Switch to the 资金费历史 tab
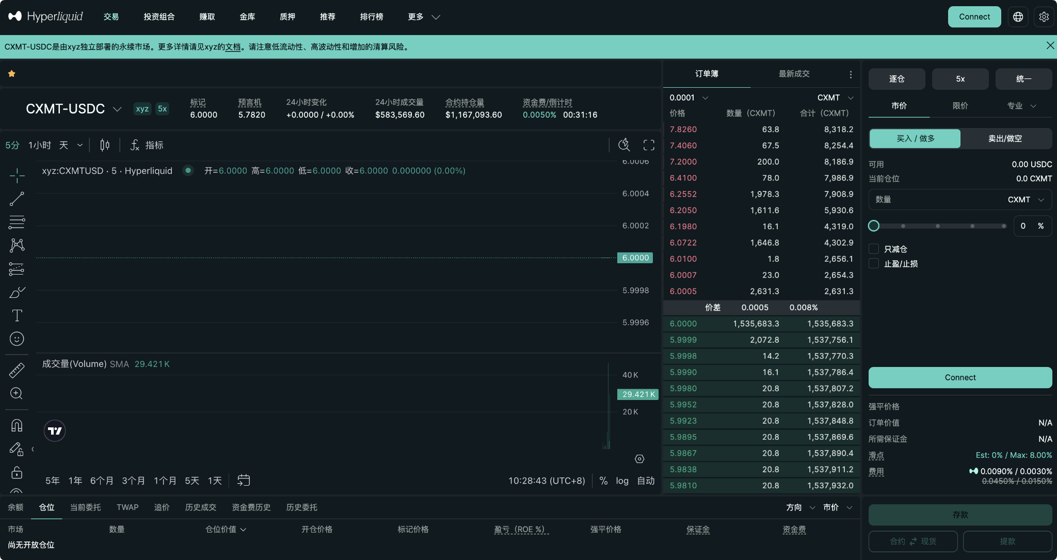Viewport: 1057px width, 560px height. point(251,507)
